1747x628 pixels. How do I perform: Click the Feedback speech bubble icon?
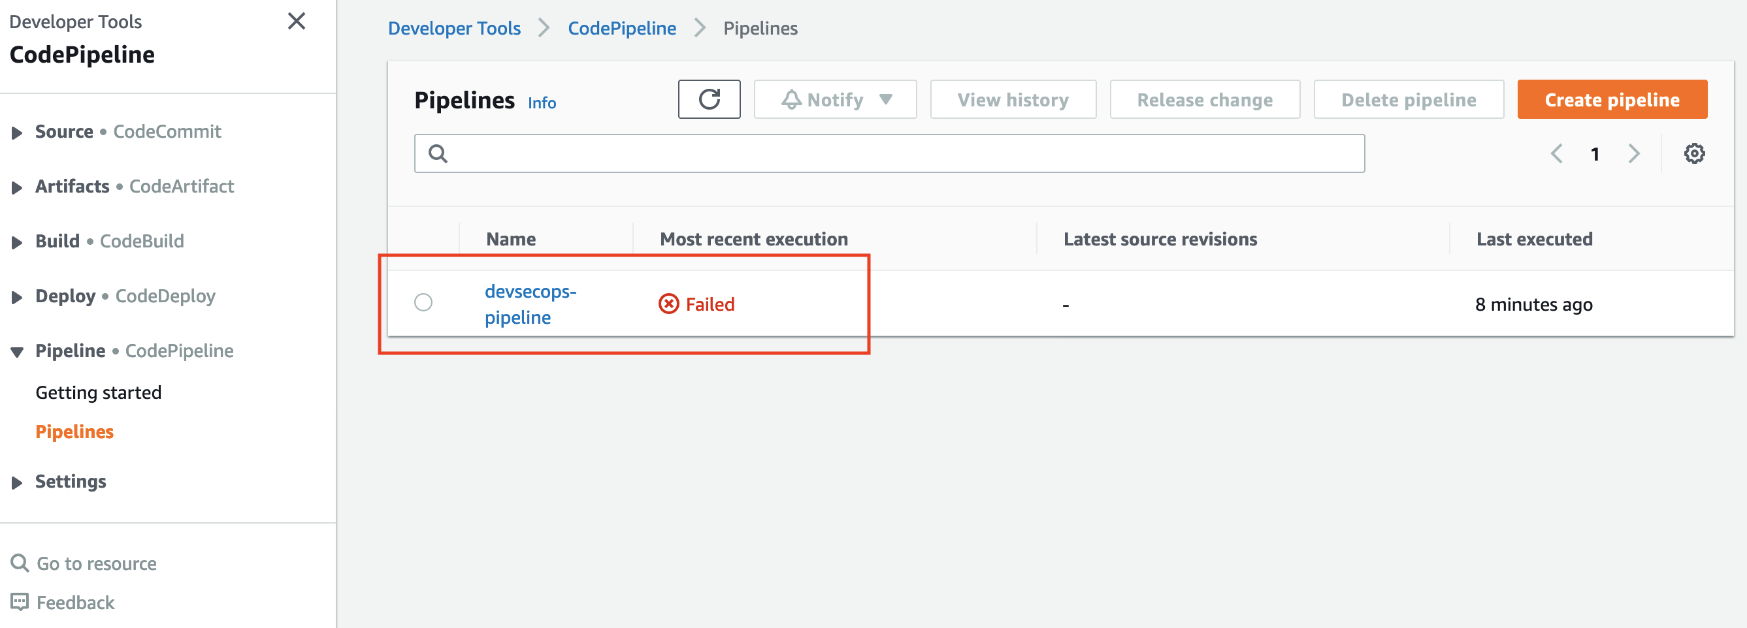coord(20,602)
